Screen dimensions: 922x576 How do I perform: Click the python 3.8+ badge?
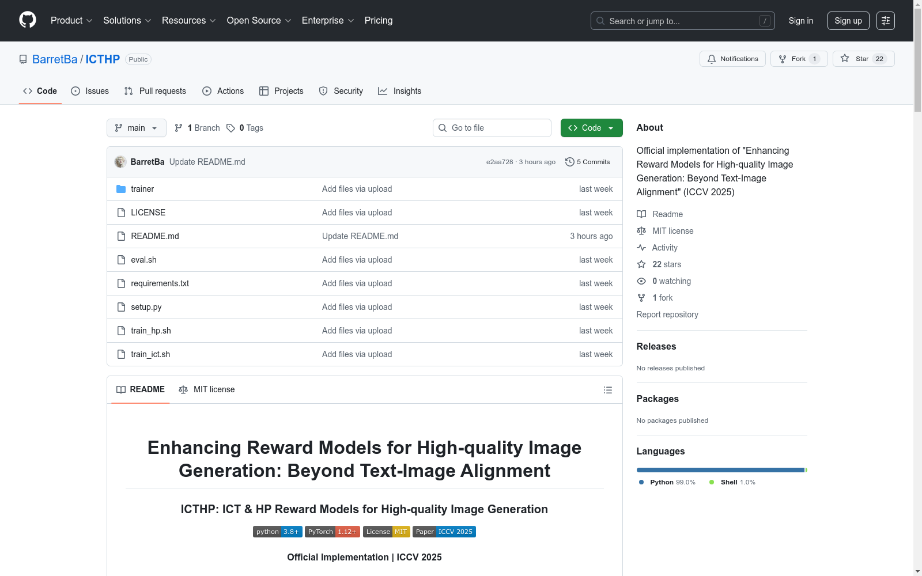click(x=278, y=532)
